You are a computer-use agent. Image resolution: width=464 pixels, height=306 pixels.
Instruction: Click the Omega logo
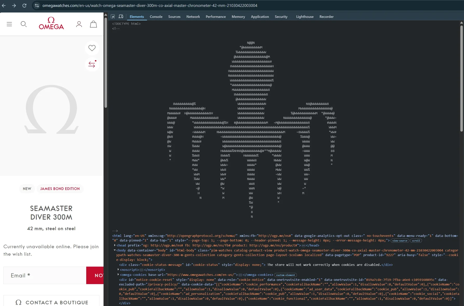click(51, 23)
